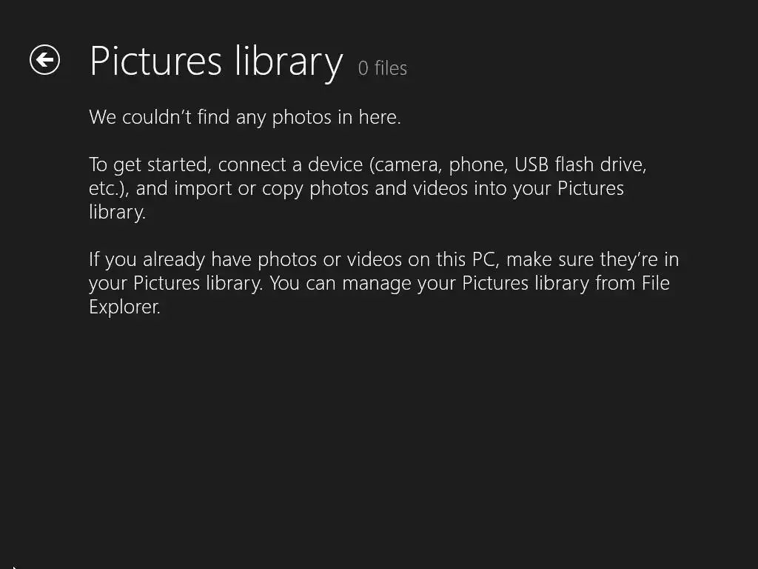
Task: Click the word "Explorer." on the last line
Action: 124,307
